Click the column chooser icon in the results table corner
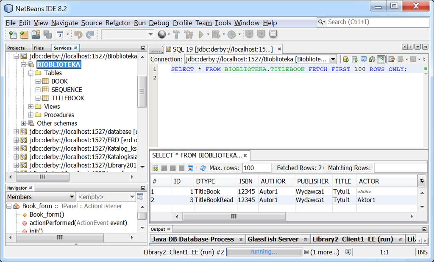 (422, 181)
